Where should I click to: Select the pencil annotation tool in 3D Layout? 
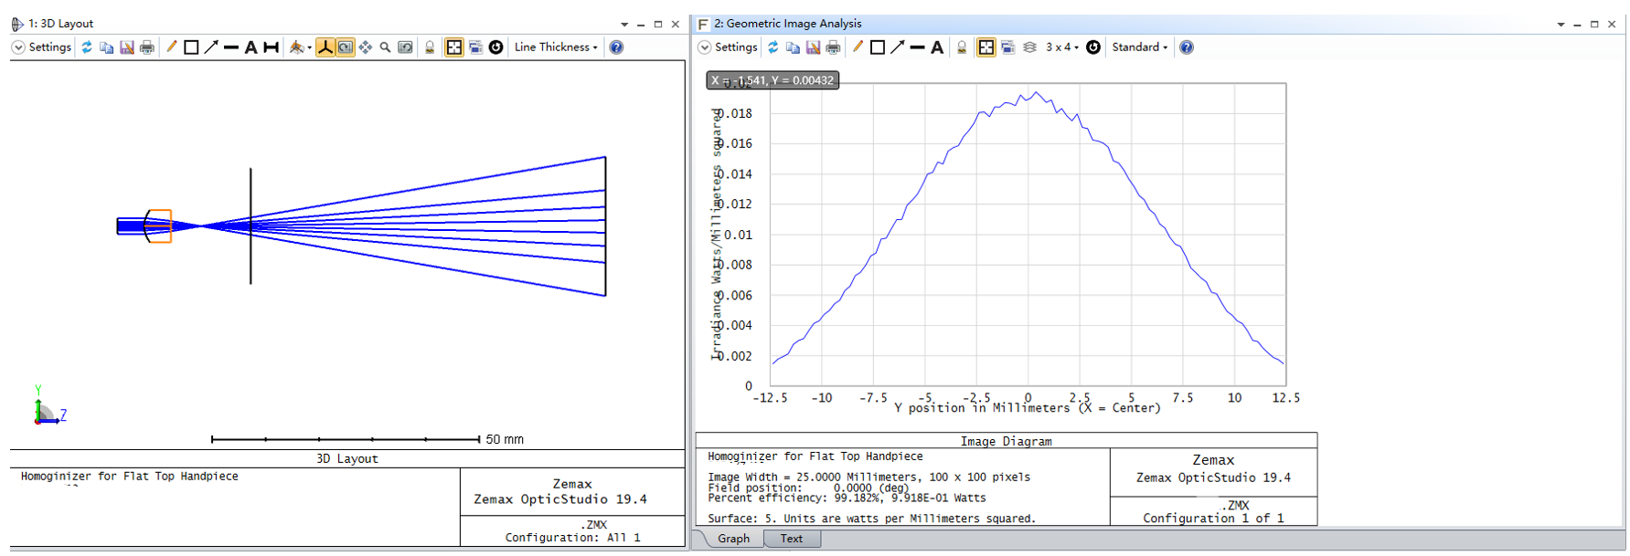click(x=171, y=47)
